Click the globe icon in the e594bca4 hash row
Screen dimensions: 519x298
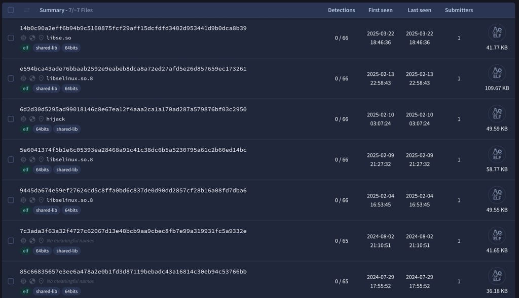(x=32, y=78)
